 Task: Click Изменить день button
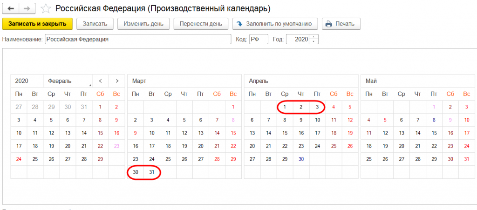coord(143,24)
